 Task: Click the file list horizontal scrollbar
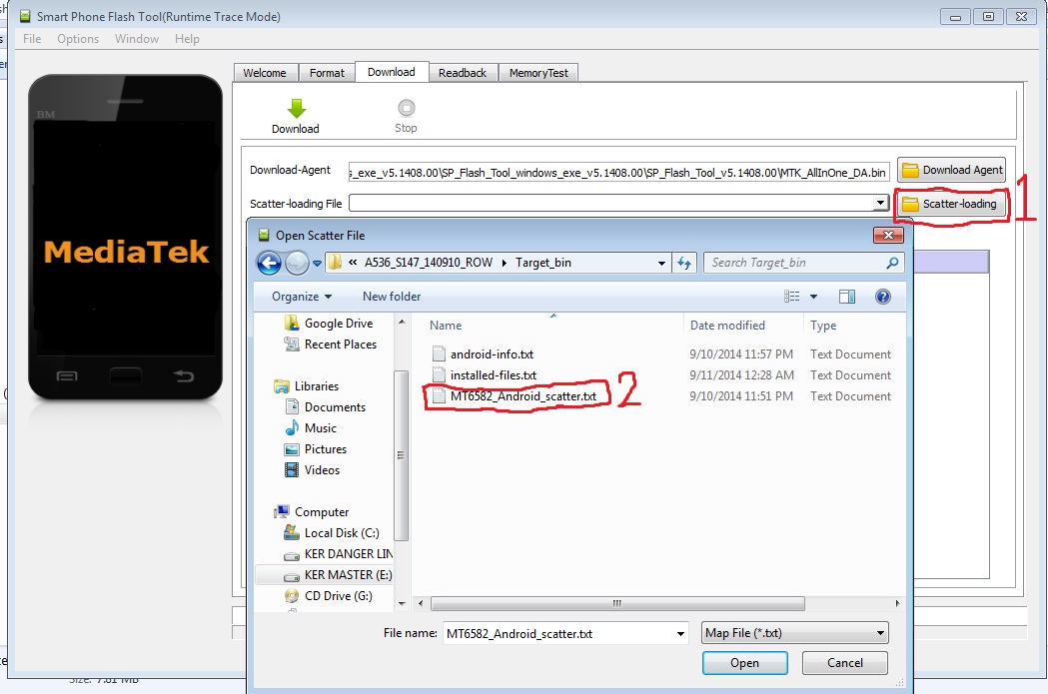(x=616, y=603)
